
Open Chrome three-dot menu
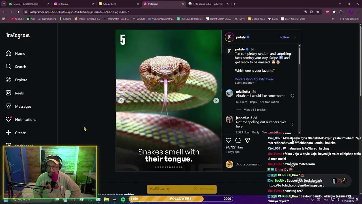(358, 12)
